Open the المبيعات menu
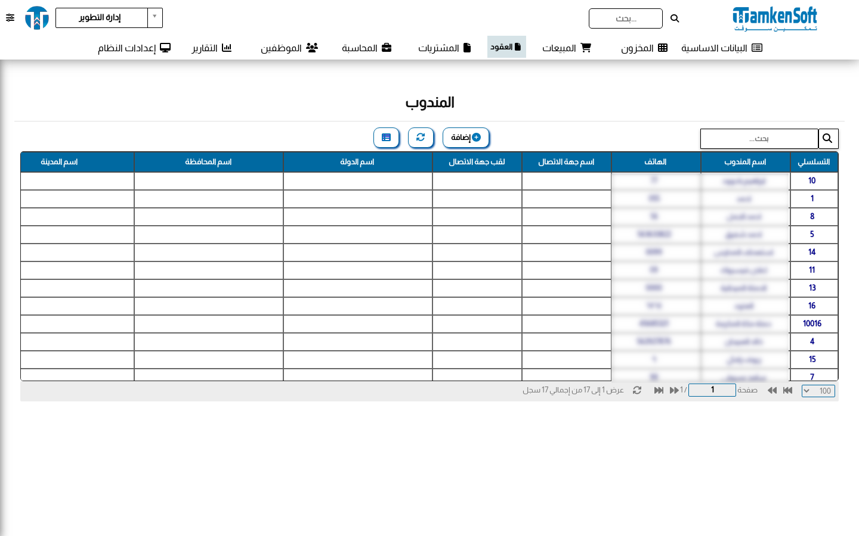859x536 pixels. point(567,48)
